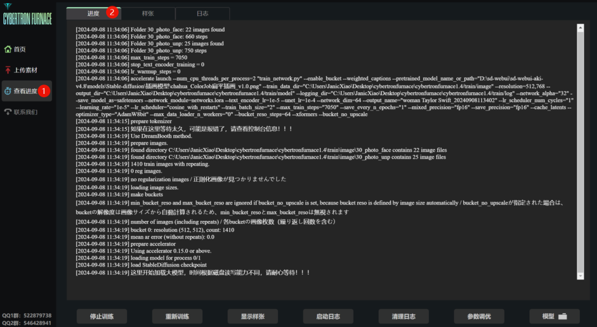This screenshot has height=327, width=597.
Task: Click log line 'Folder 30_photo_unp: 750 steps'
Action: (x=142, y=51)
